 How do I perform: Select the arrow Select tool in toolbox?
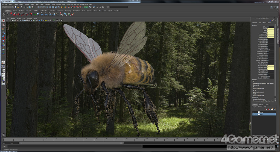[3, 21]
